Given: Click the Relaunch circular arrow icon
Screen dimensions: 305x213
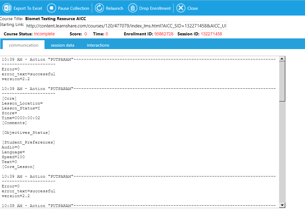Looking at the screenshot, I should tap(99, 8).
